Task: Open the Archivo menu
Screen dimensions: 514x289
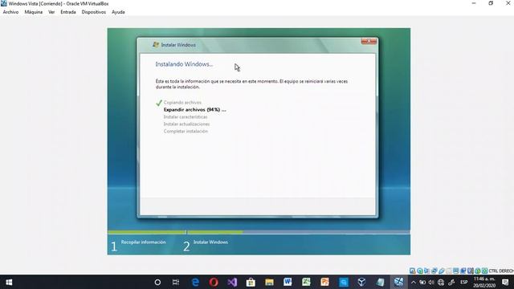Action: click(10, 12)
